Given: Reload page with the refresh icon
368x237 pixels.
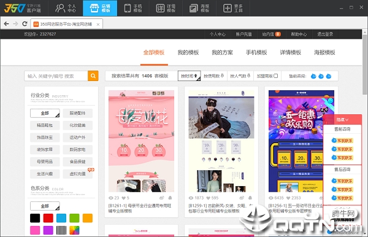Looking at the screenshot, I should pyautogui.click(x=25, y=24).
